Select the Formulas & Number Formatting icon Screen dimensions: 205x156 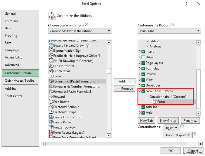(51, 86)
